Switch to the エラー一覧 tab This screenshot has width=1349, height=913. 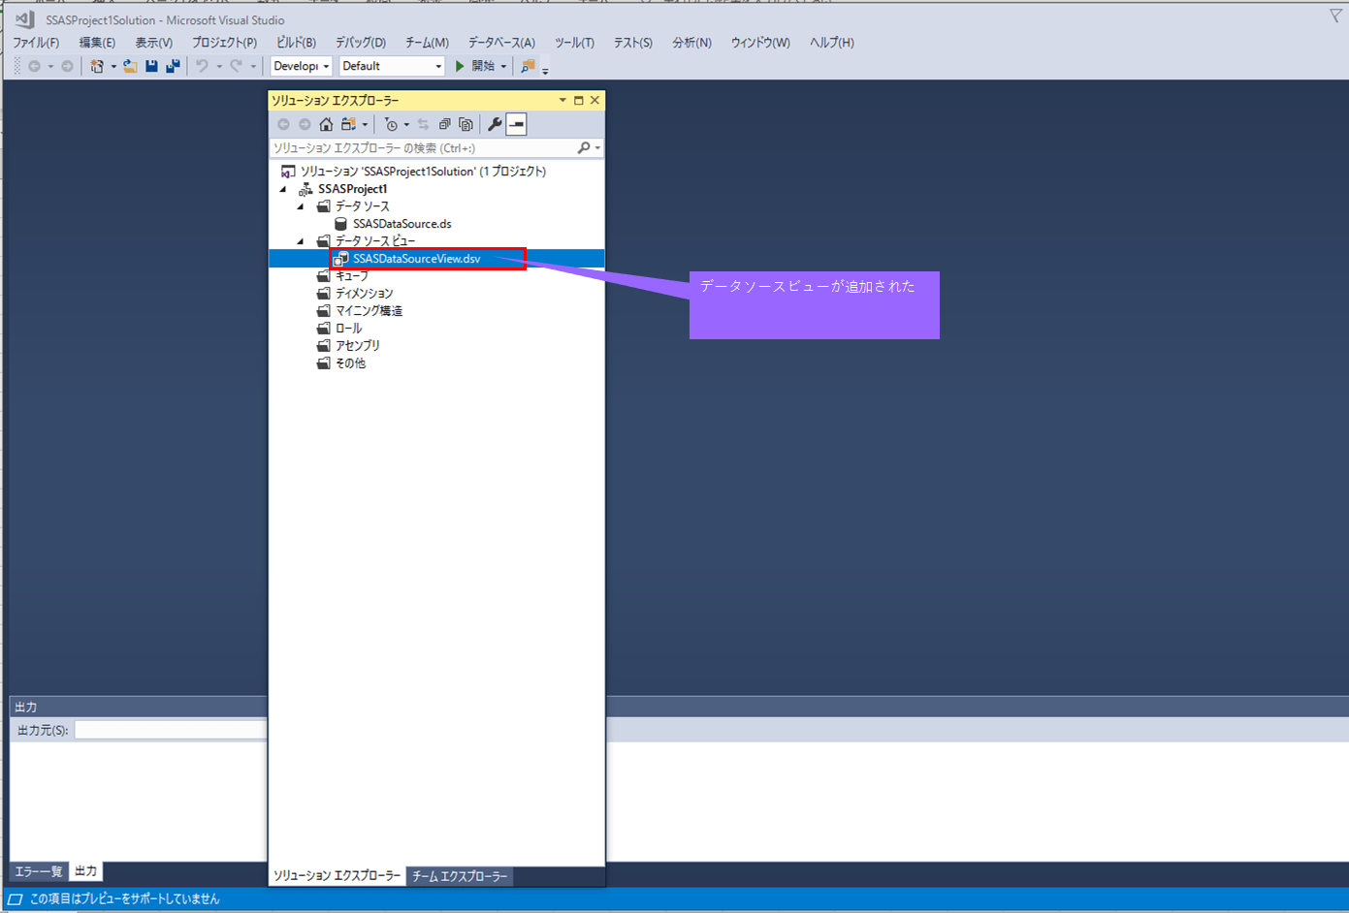39,871
